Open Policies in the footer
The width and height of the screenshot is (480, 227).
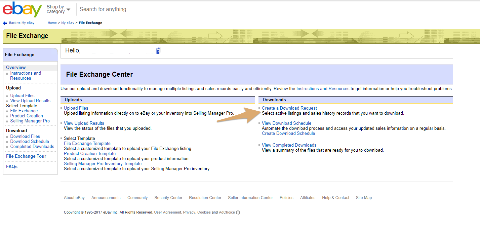286,198
